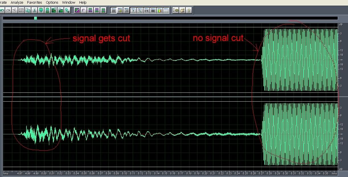Image resolution: width=348 pixels, height=177 pixels.
Task: Click the sparkle waveform silence icon
Action: tap(61, 11)
